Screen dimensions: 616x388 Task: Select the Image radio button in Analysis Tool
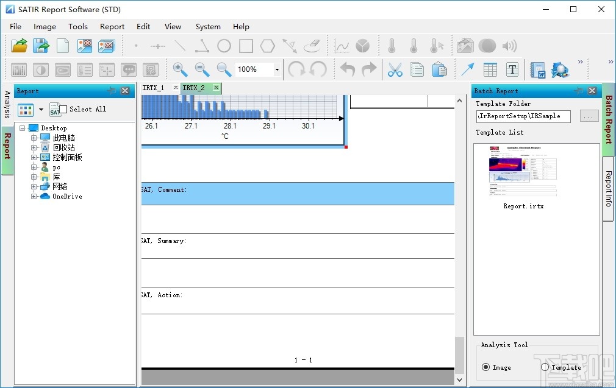[x=487, y=367]
